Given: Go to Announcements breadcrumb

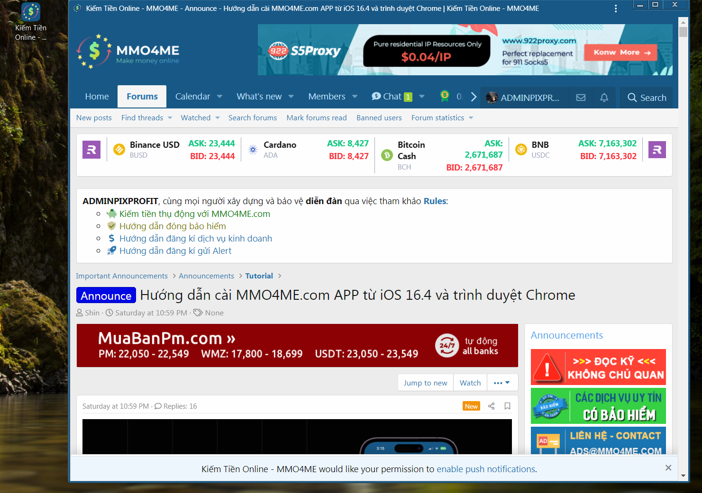Looking at the screenshot, I should (x=206, y=276).
